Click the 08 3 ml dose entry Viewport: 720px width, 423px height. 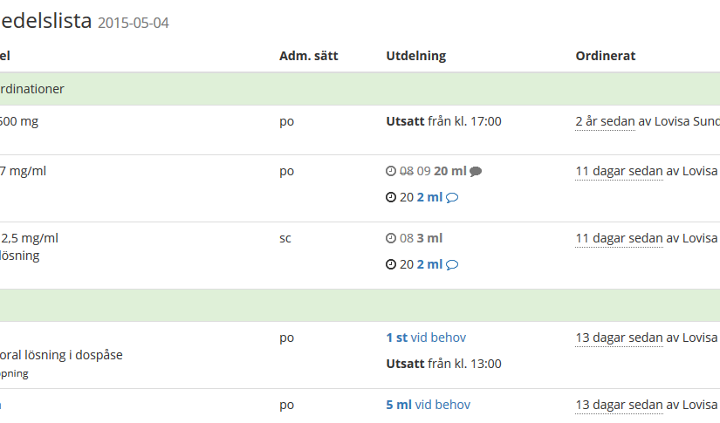421,238
